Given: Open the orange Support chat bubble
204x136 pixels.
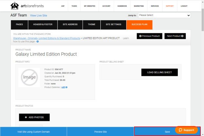Looking at the screenshot, I should coord(186,130).
